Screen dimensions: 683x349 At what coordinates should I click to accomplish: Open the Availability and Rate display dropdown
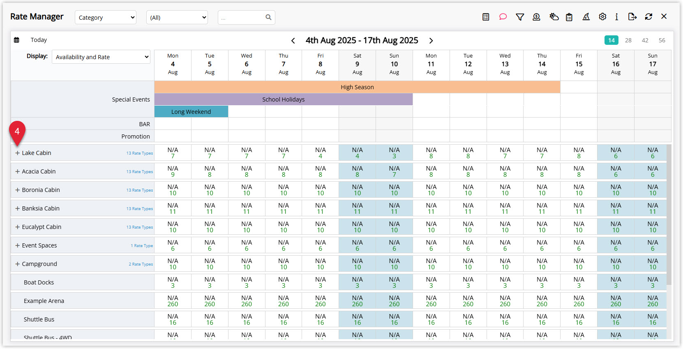point(101,57)
